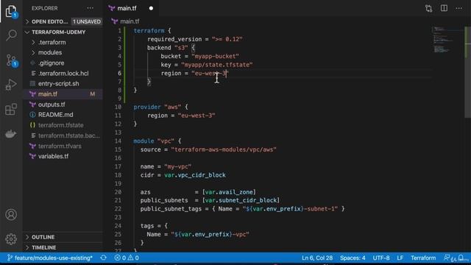Open entry-script.sh file
This screenshot has width=471, height=265.
click(x=63, y=83)
